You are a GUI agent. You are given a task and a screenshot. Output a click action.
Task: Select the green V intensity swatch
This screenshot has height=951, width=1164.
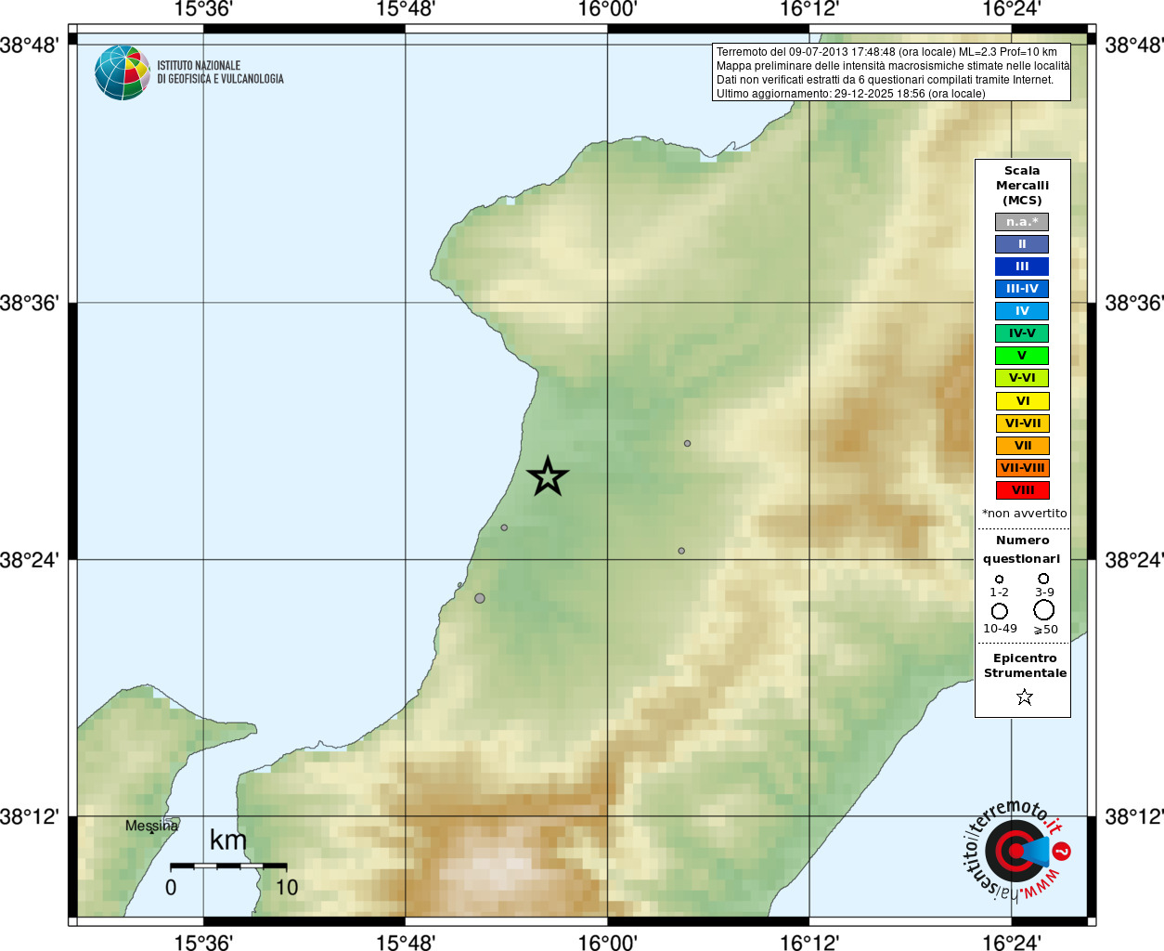pyautogui.click(x=1022, y=356)
